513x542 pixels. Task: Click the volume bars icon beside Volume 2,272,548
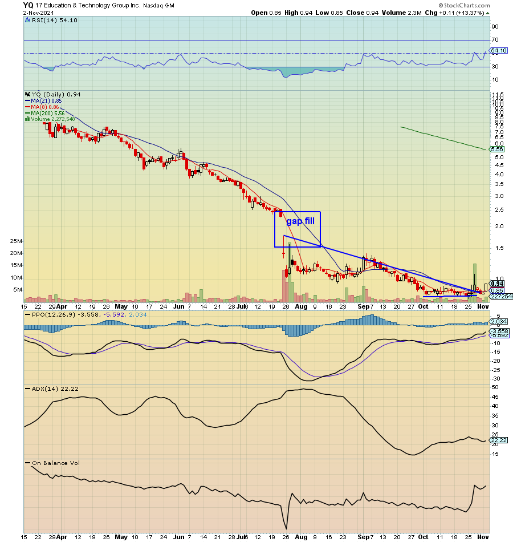point(27,119)
